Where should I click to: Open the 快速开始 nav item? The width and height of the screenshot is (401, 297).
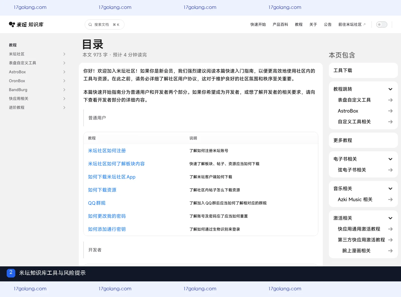[258, 25]
